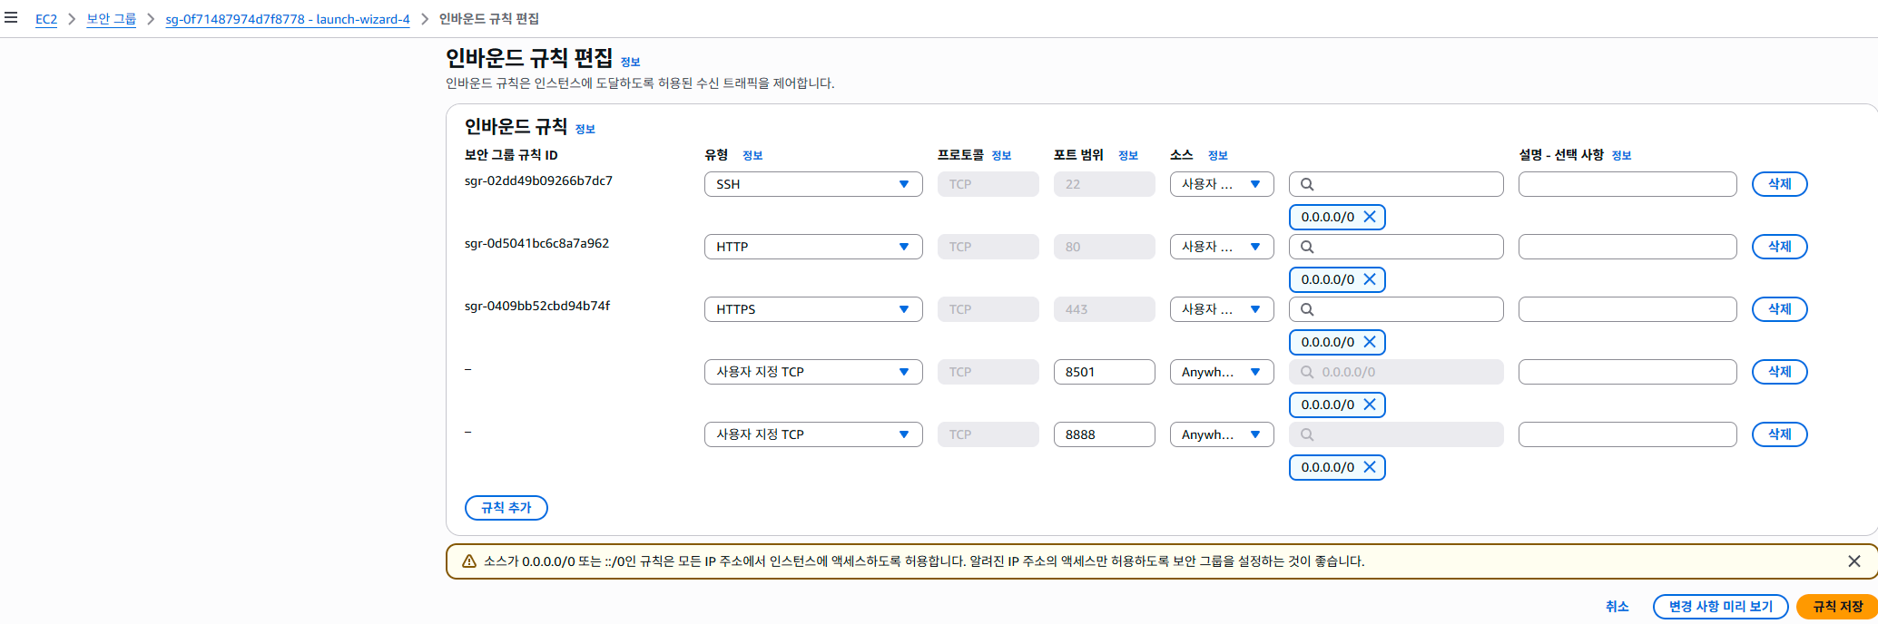Expand source dropdown for port 8888 rule
The height and width of the screenshot is (624, 1878).
coord(1222,434)
